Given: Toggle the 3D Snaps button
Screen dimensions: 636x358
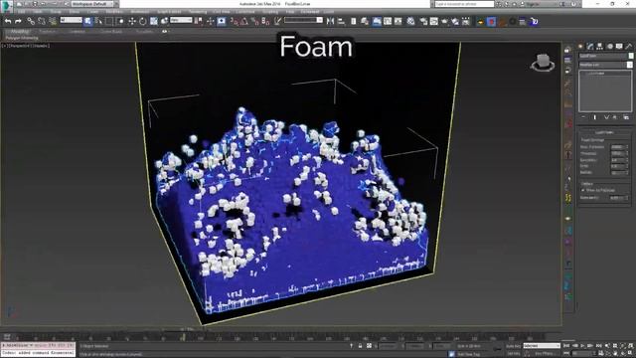Looking at the screenshot, I should click(235, 21).
